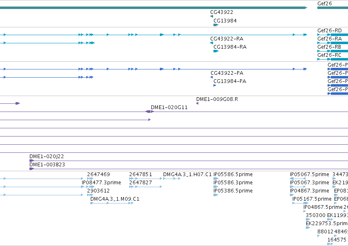348x246 pixels.
Task: Click the teal gene glyph below CG13984 label
Action: [x=216, y=25]
